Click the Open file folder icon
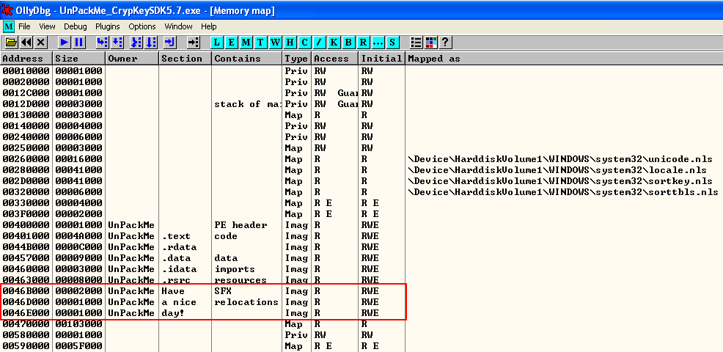The image size is (723, 352). pos(11,43)
